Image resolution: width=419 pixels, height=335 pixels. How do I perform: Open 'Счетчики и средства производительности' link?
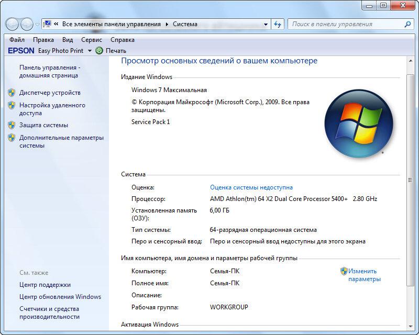pyautogui.click(x=49, y=312)
